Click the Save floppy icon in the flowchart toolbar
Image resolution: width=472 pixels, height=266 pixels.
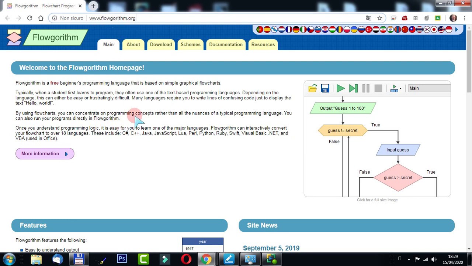(x=325, y=88)
